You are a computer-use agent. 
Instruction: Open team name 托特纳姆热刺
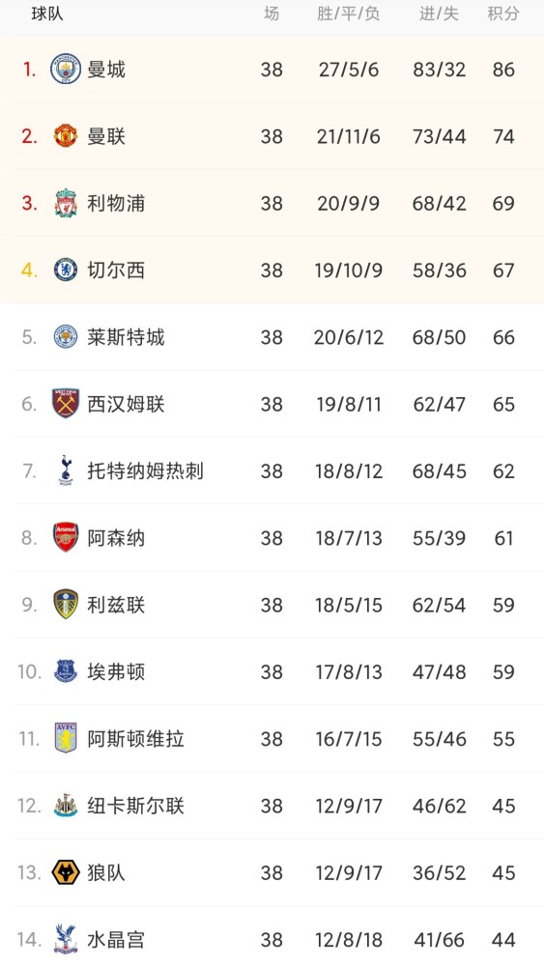(x=145, y=471)
